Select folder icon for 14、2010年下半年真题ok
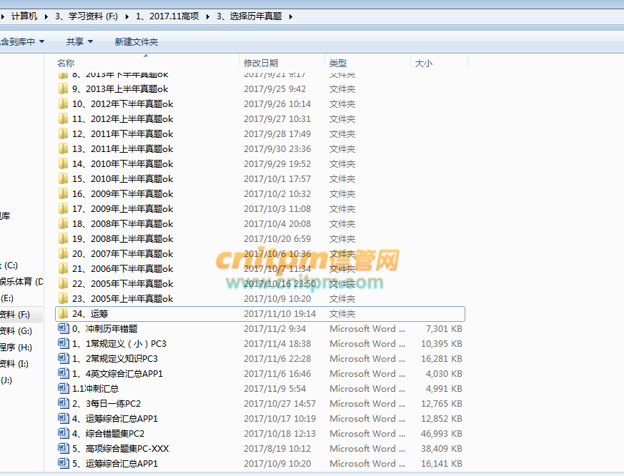Screen dimensions: 624x476 [x=63, y=164]
